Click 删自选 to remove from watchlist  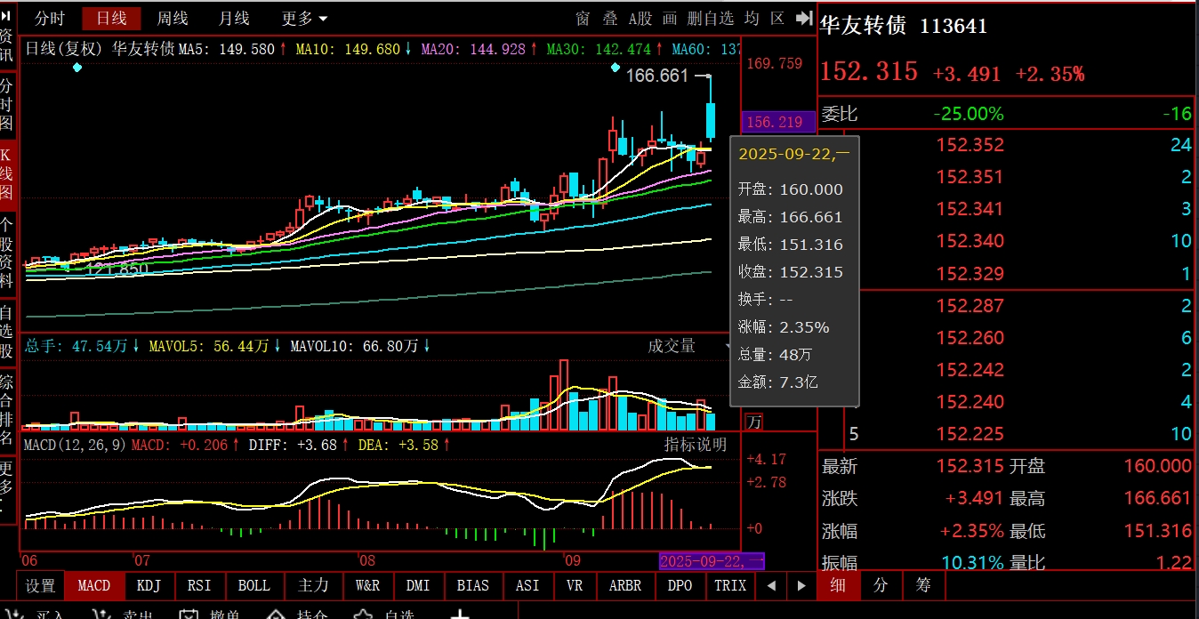tap(711, 19)
